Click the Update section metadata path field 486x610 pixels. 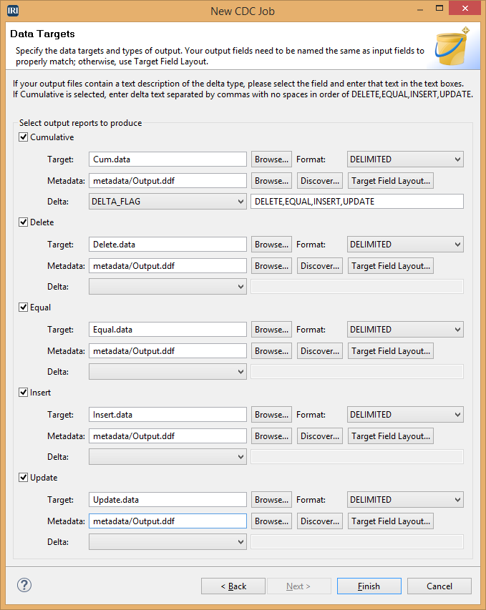(167, 521)
